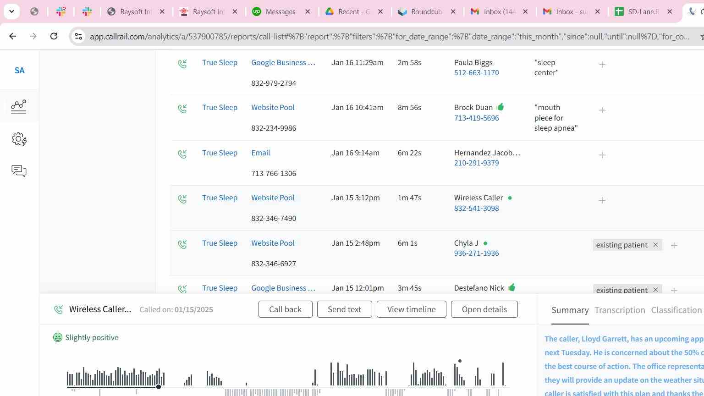Open True Sleep company on Jan 16 11:29am row

(220, 62)
